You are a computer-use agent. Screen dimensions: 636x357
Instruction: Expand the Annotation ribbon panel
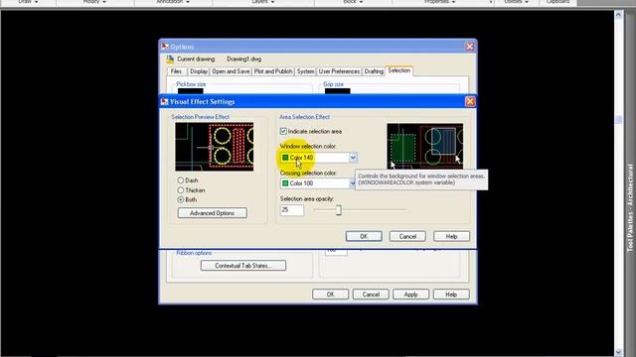pyautogui.click(x=173, y=2)
